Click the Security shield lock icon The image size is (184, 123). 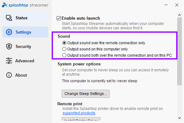point(9,46)
